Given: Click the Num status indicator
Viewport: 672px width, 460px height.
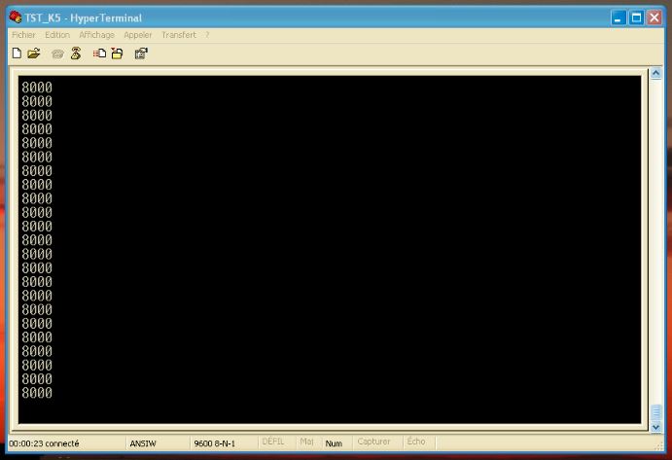Looking at the screenshot, I should [334, 443].
